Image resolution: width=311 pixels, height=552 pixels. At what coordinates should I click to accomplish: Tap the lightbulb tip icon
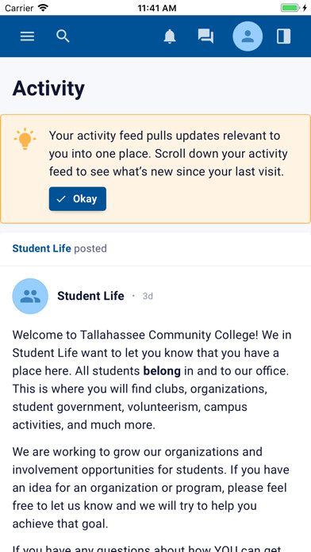25,140
